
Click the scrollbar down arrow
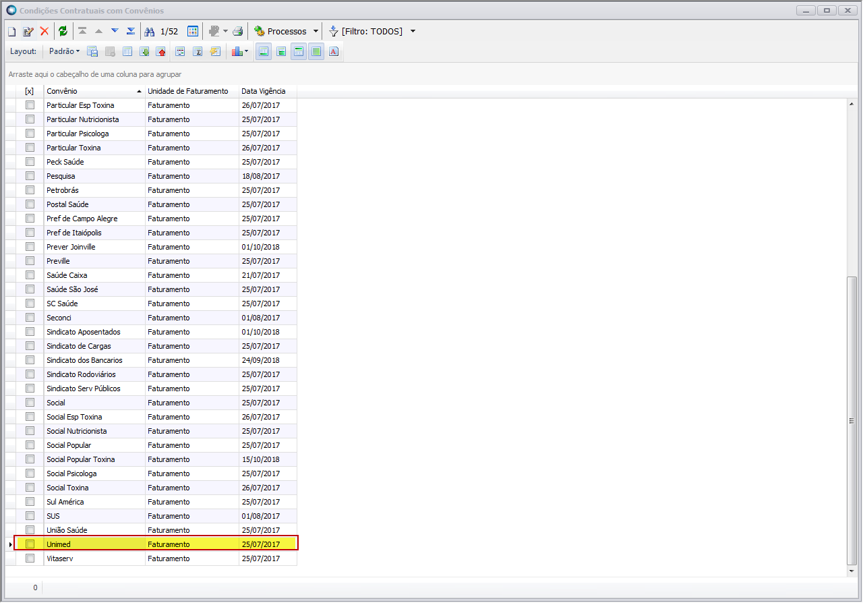click(852, 571)
